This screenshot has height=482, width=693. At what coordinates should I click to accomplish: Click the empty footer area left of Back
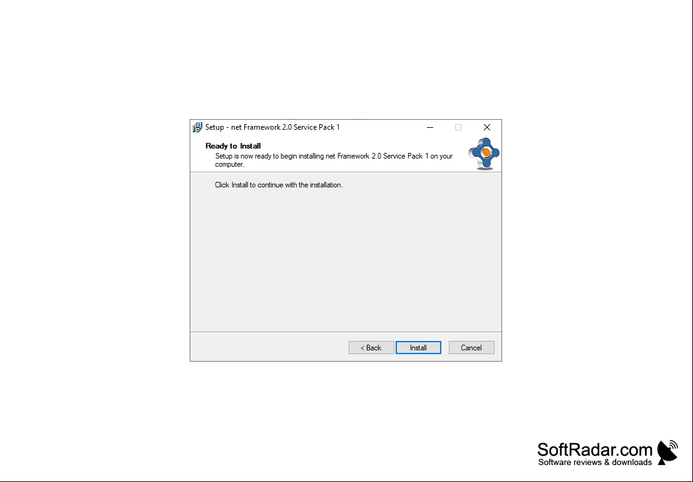(x=269, y=347)
